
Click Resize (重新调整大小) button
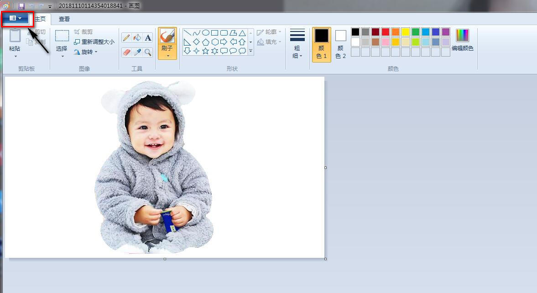coord(94,42)
